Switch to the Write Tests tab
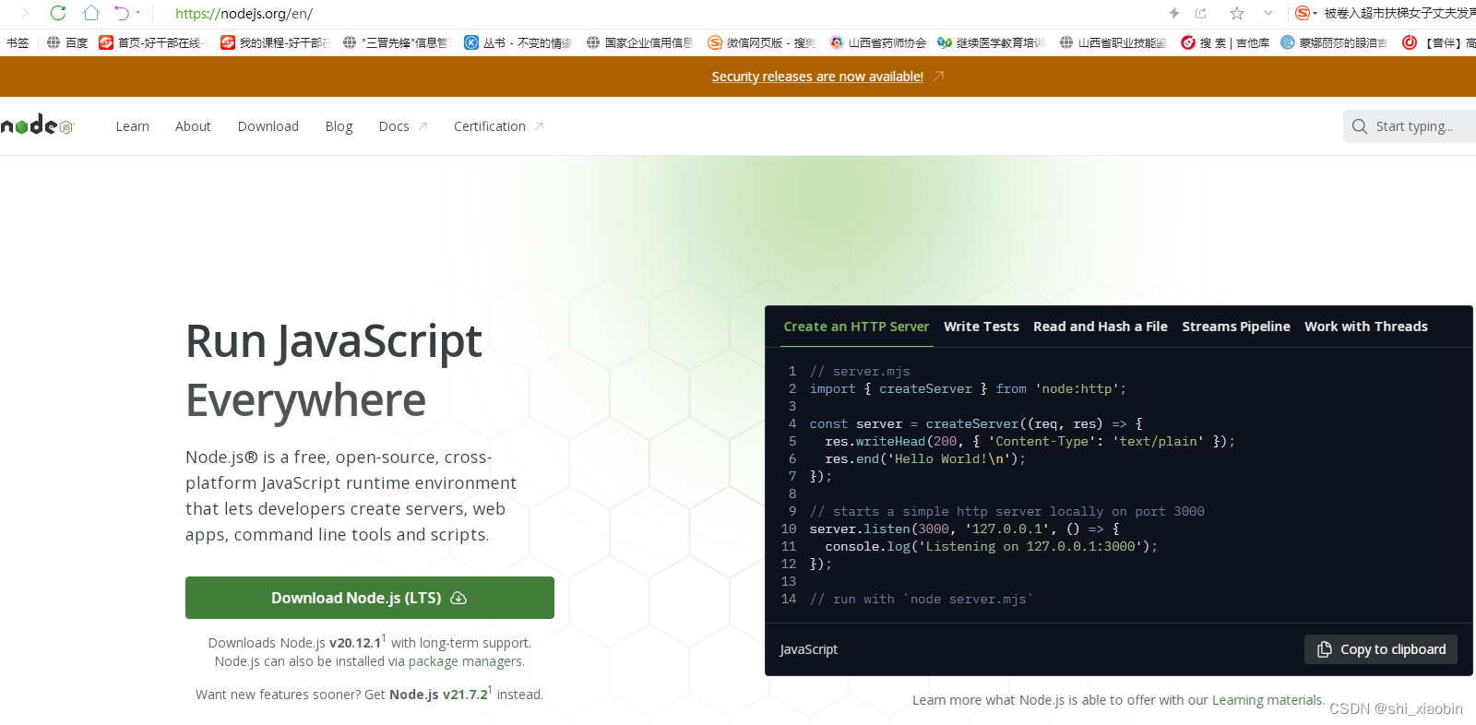This screenshot has height=725, width=1476. coord(982,327)
